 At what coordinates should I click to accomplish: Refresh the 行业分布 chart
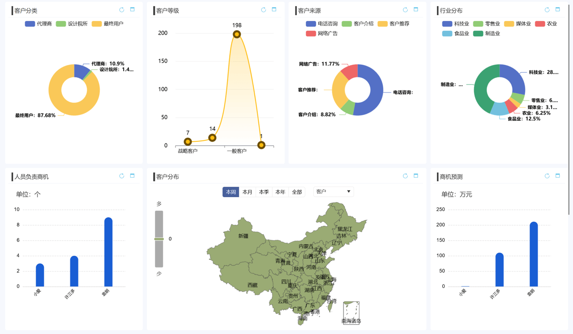(x=547, y=10)
